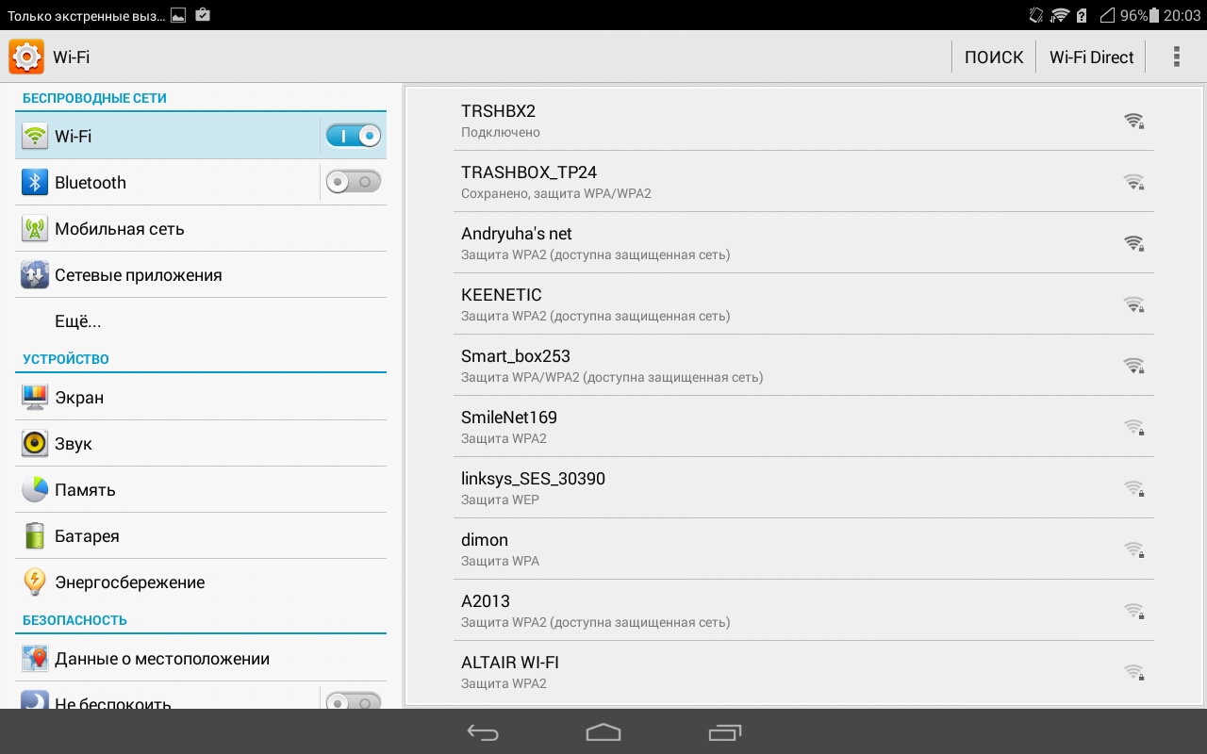Tap the signal icon for KEENETIC
This screenshot has width=1207, height=754.
(x=1133, y=304)
